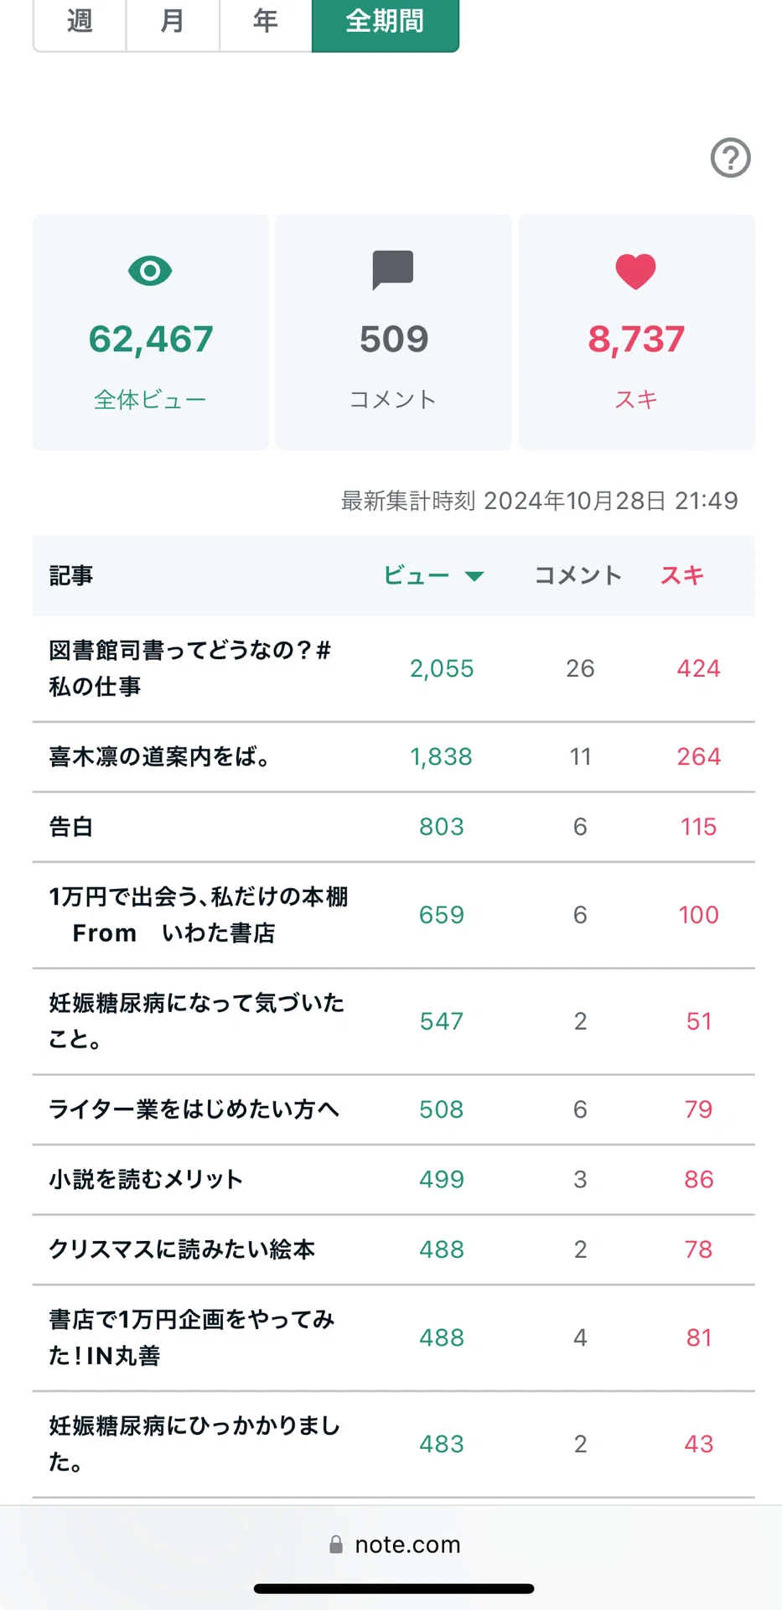
Task: Sort articles by スキ column header
Action: [x=682, y=575]
